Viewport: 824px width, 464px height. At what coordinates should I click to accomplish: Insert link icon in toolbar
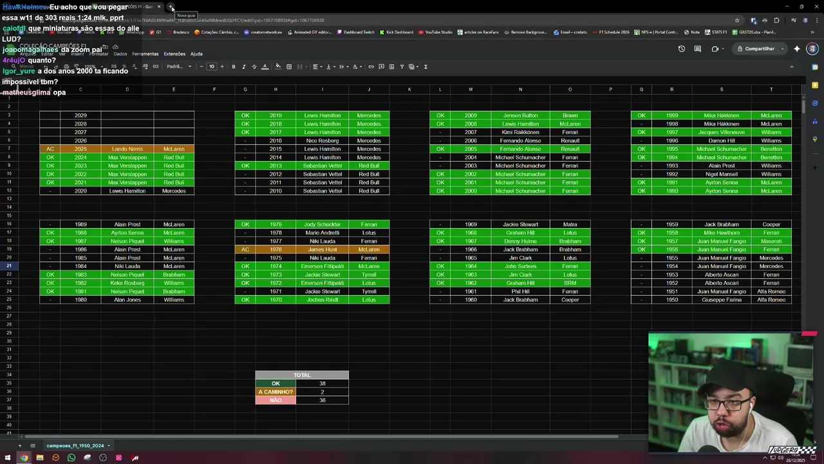point(371,66)
